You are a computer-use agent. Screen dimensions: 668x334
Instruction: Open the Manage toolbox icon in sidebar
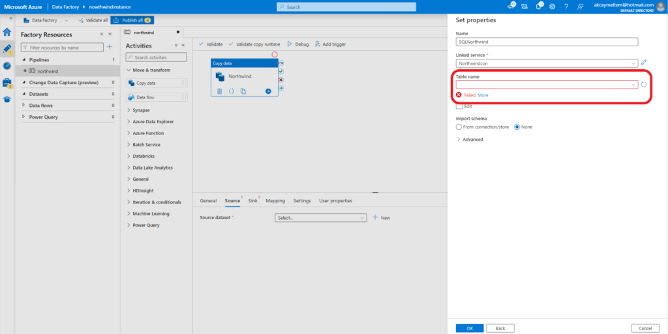click(7, 83)
